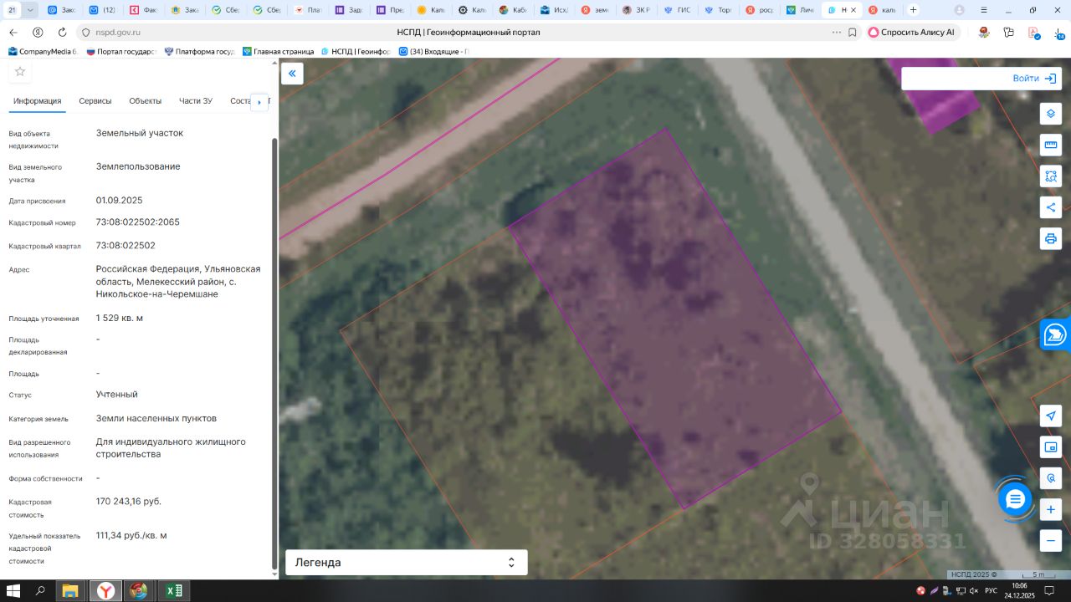Print the map
The width and height of the screenshot is (1071, 602).
[1051, 239]
